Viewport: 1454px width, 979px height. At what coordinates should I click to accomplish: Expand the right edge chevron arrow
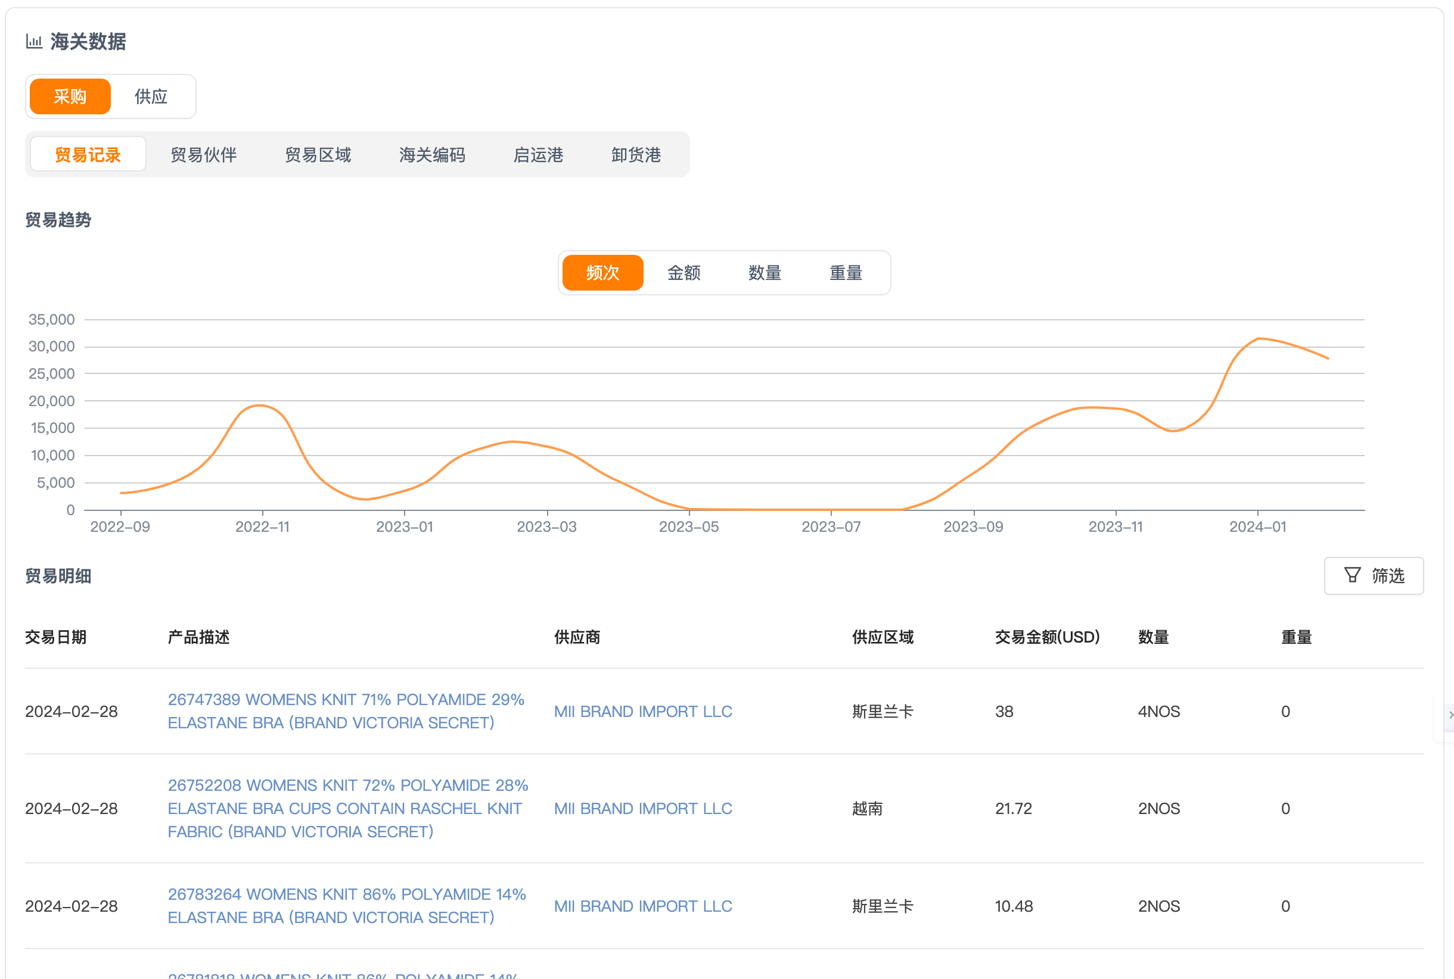(x=1450, y=714)
